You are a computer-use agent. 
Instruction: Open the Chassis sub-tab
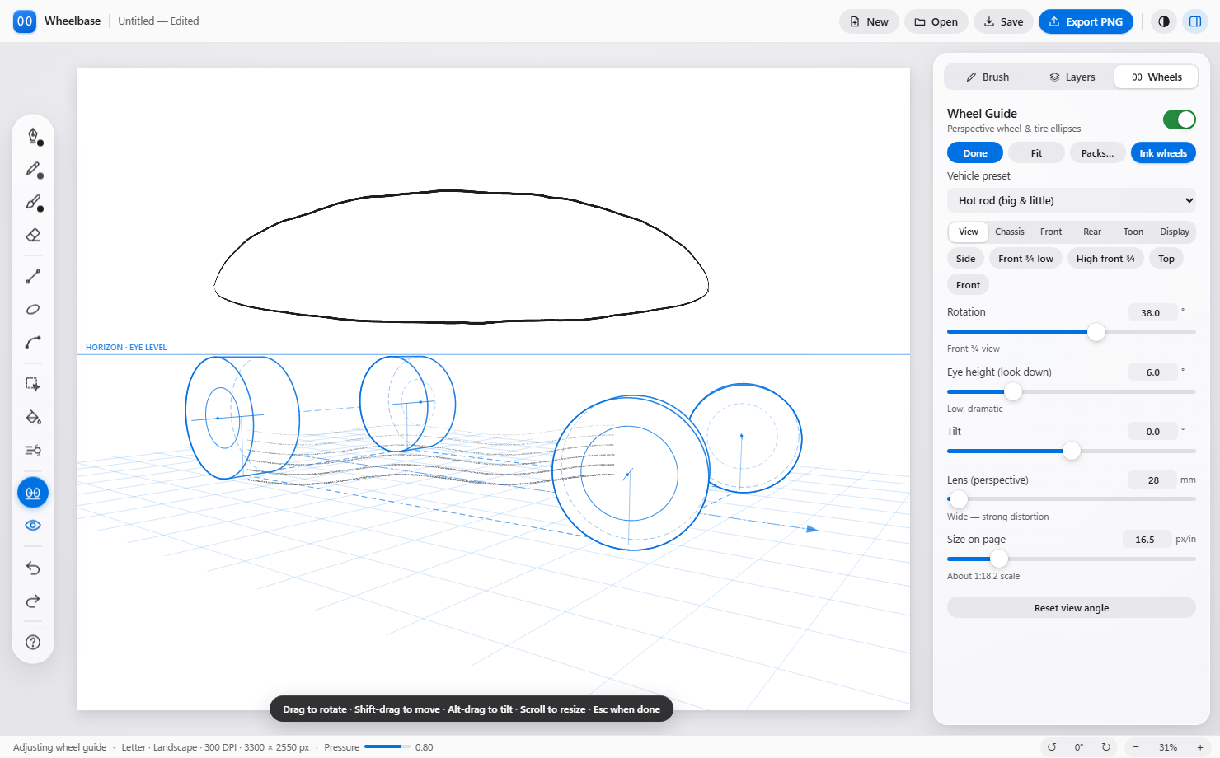[x=1010, y=232]
